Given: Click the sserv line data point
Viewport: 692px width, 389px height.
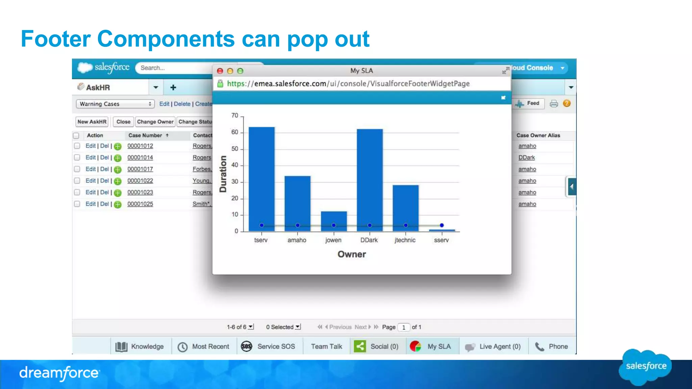Looking at the screenshot, I should 442,225.
